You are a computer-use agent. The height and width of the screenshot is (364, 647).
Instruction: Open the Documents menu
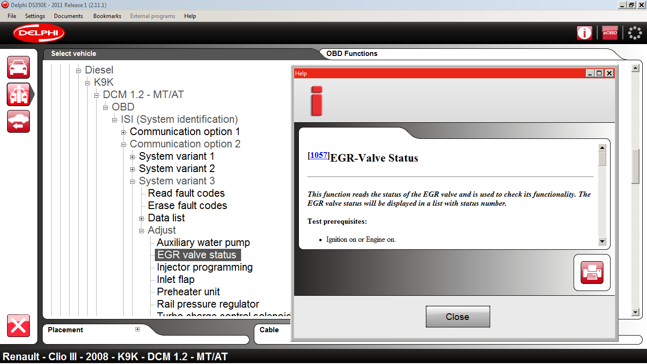(x=68, y=16)
